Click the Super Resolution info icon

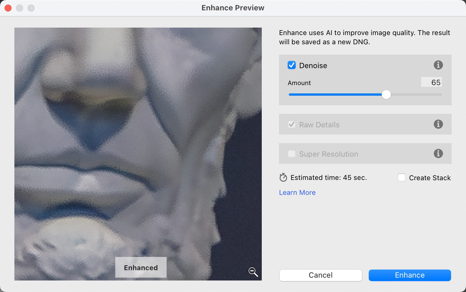pos(438,153)
